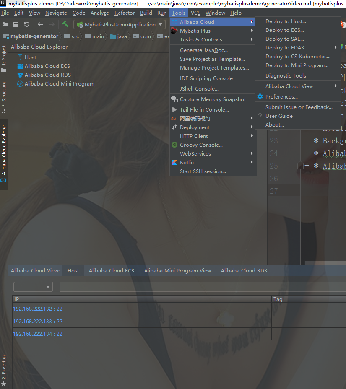Screen dimensions: 346x389
Task: Open the Help menu
Action: [x=236, y=13]
